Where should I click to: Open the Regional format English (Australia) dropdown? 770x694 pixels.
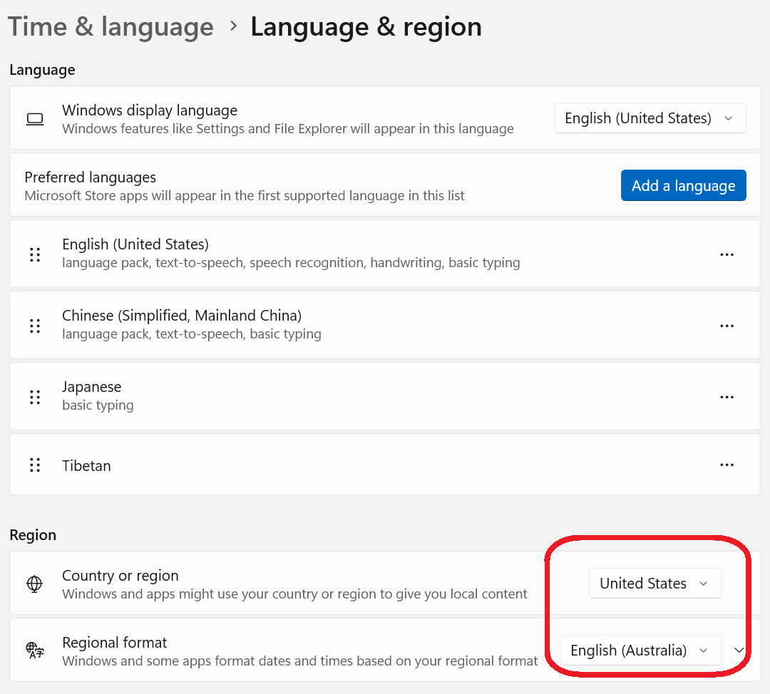pyautogui.click(x=640, y=651)
